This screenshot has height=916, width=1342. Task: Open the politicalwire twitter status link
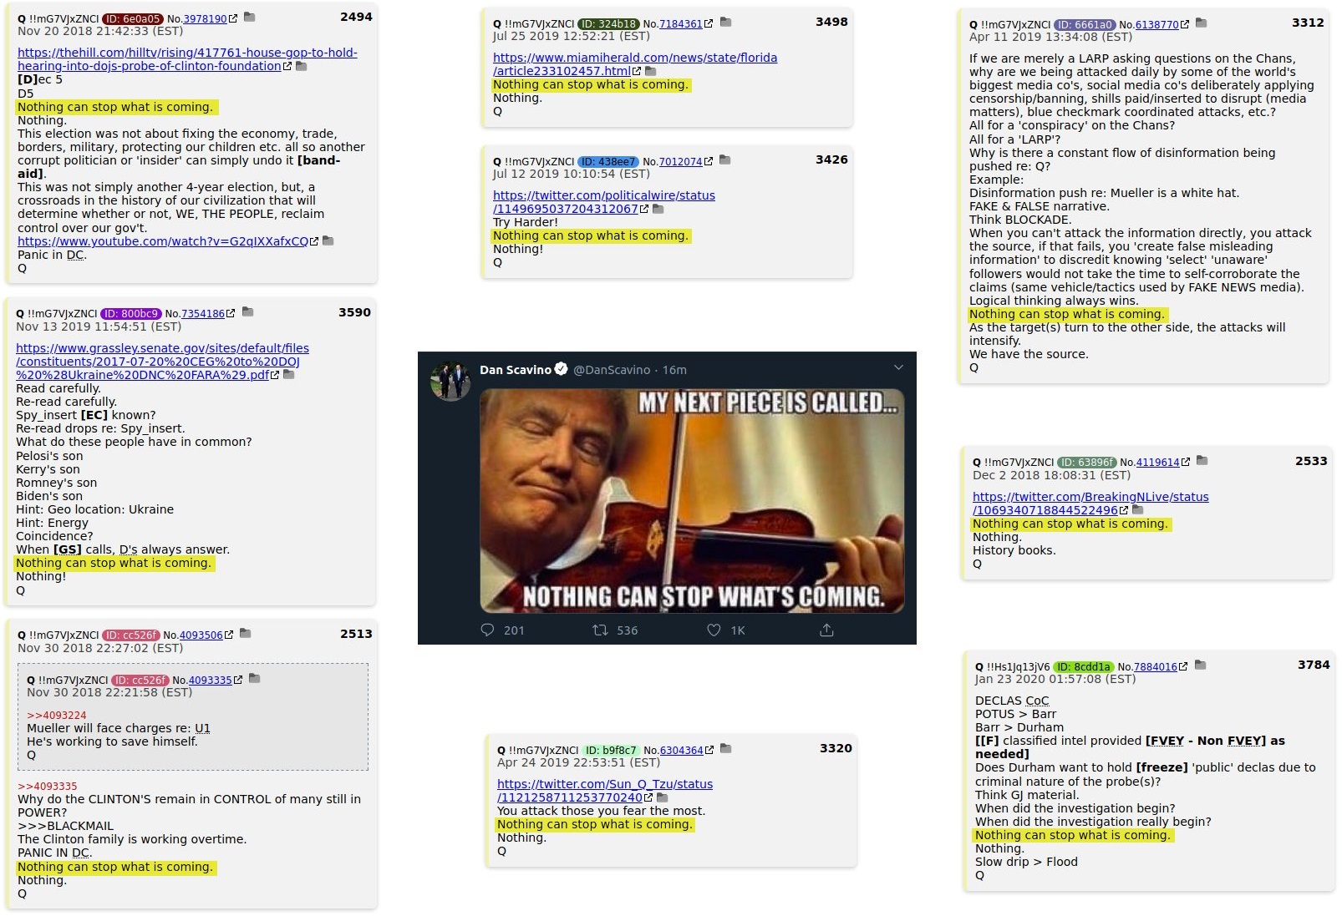[x=604, y=201]
